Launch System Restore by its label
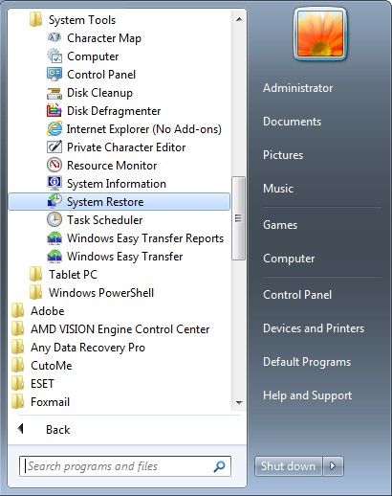The width and height of the screenshot is (392, 496). 105,202
